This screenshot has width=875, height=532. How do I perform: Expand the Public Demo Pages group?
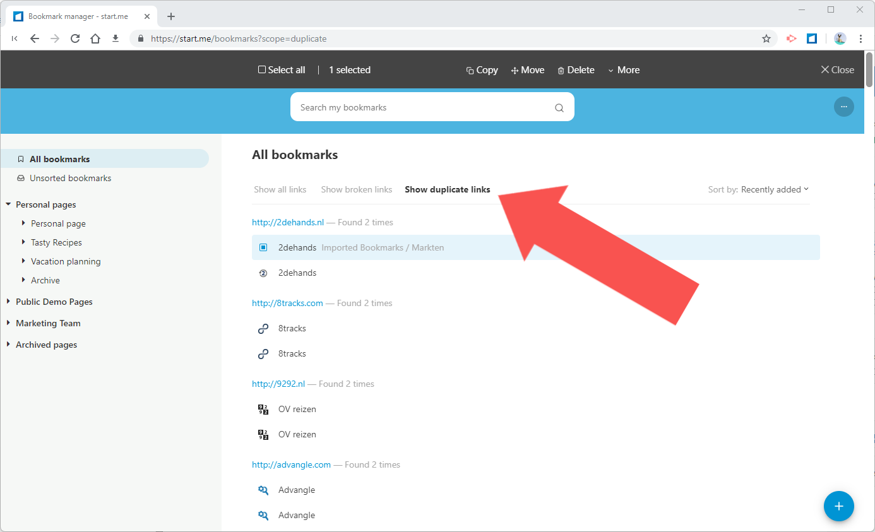pyautogui.click(x=8, y=302)
